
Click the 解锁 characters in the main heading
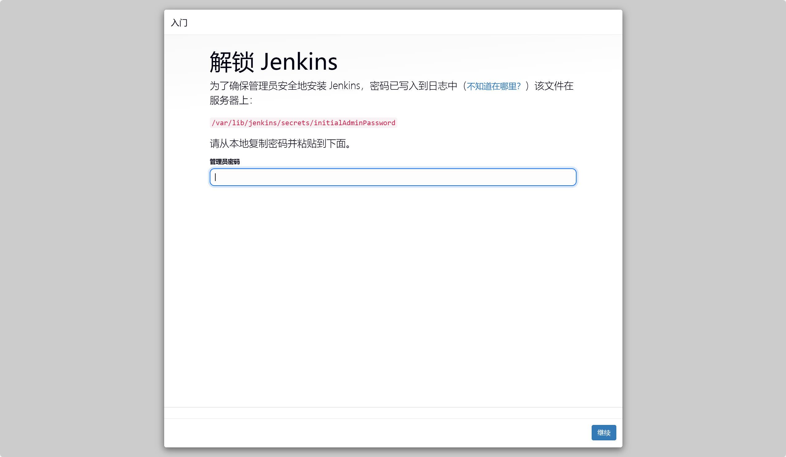[x=232, y=62]
